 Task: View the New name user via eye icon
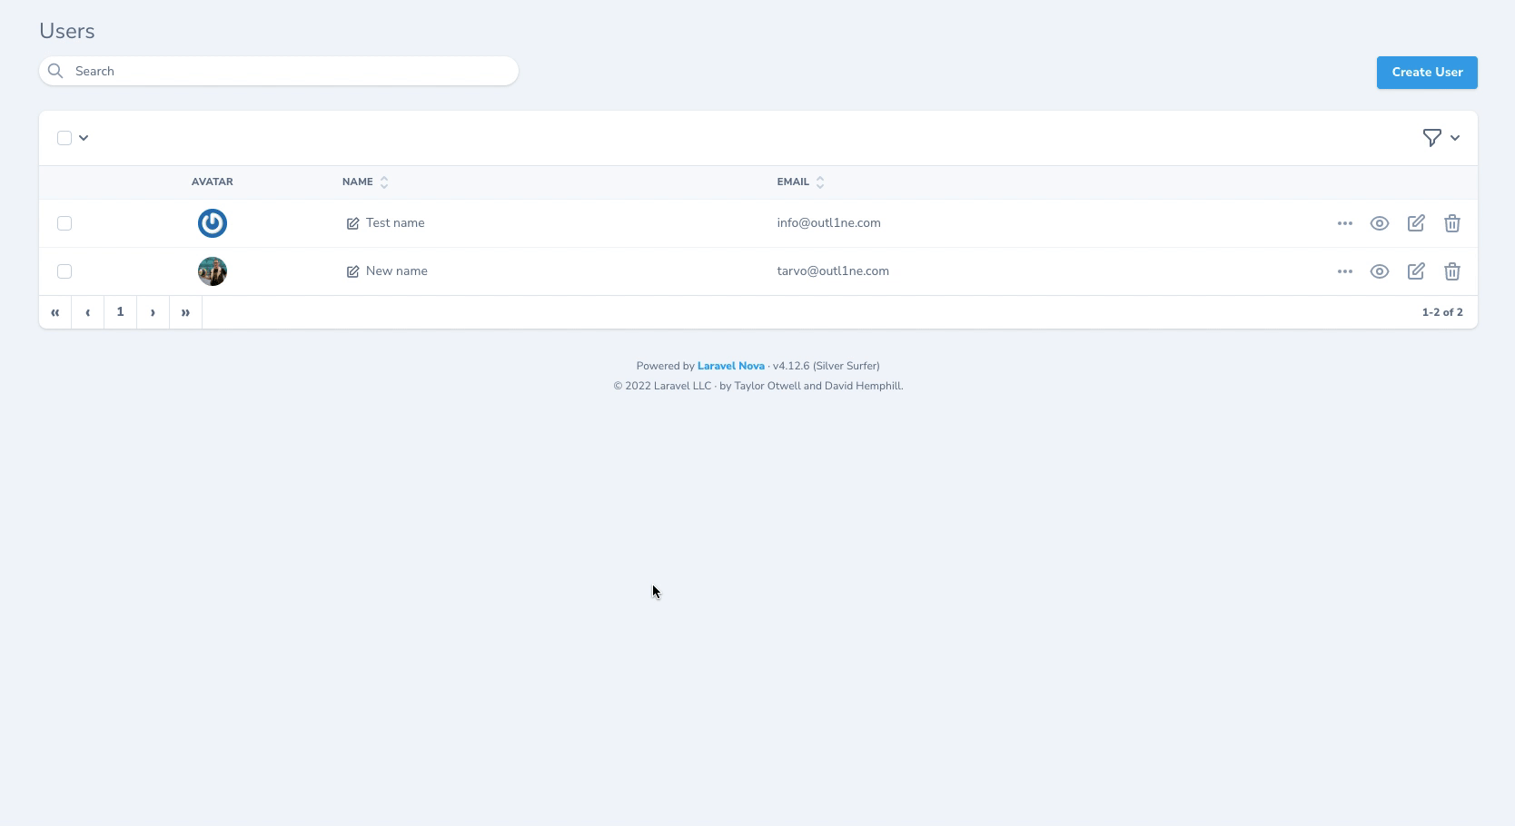click(x=1379, y=271)
